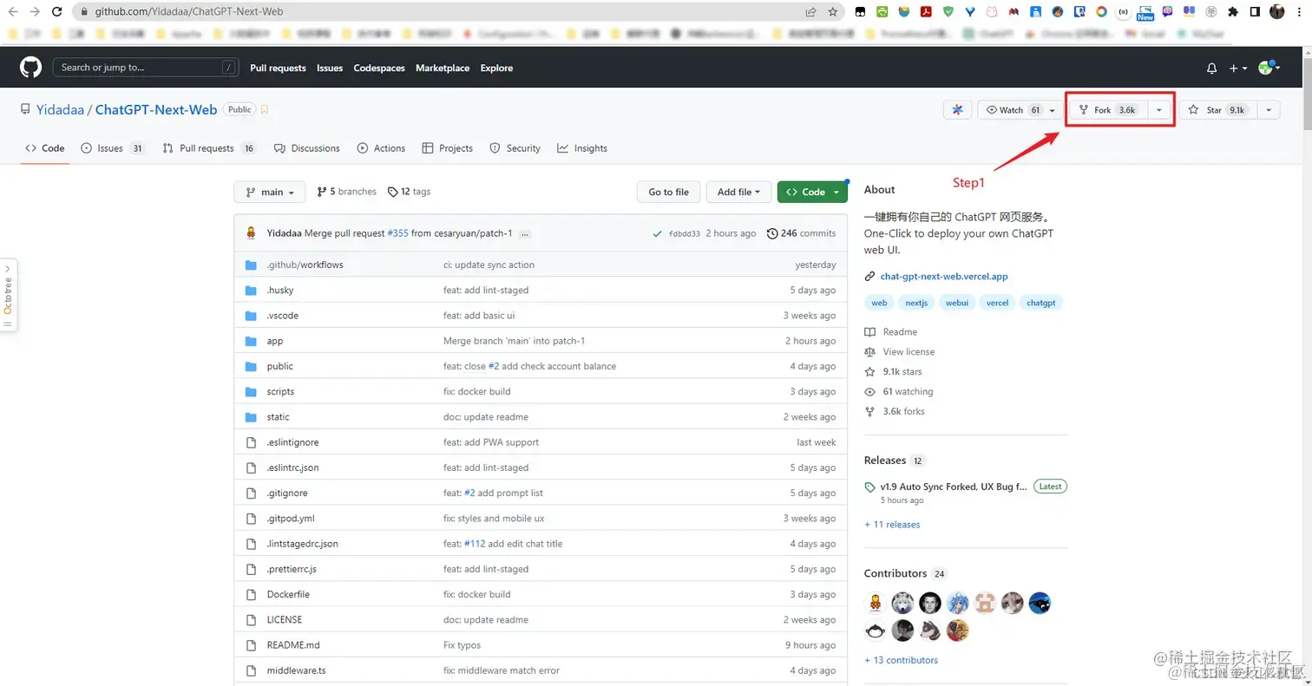Image resolution: width=1312 pixels, height=686 pixels.
Task: Click the Fork button
Action: click(x=1108, y=110)
